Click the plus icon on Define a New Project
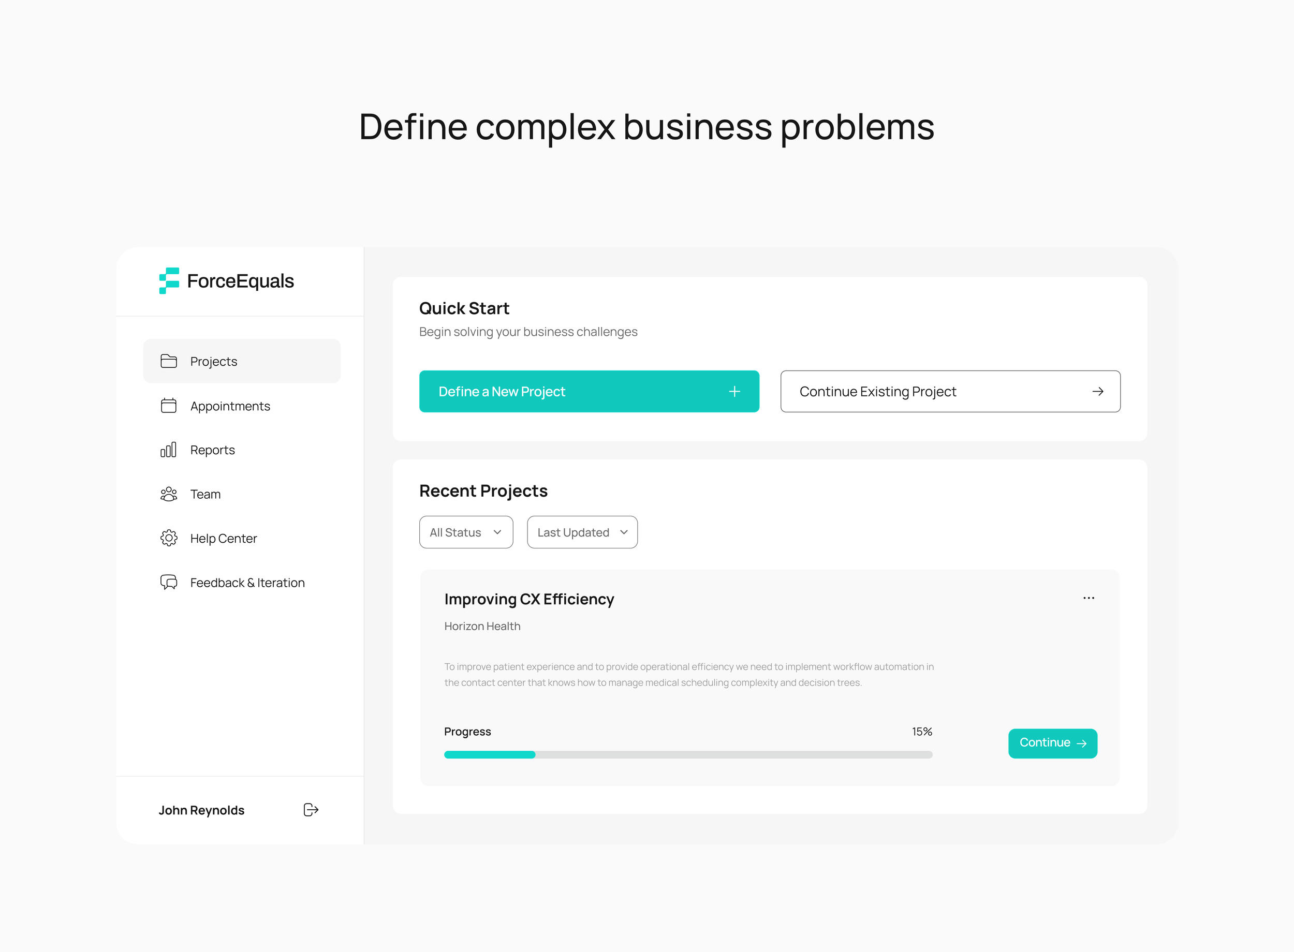Screen dimensions: 1294x952 point(734,392)
